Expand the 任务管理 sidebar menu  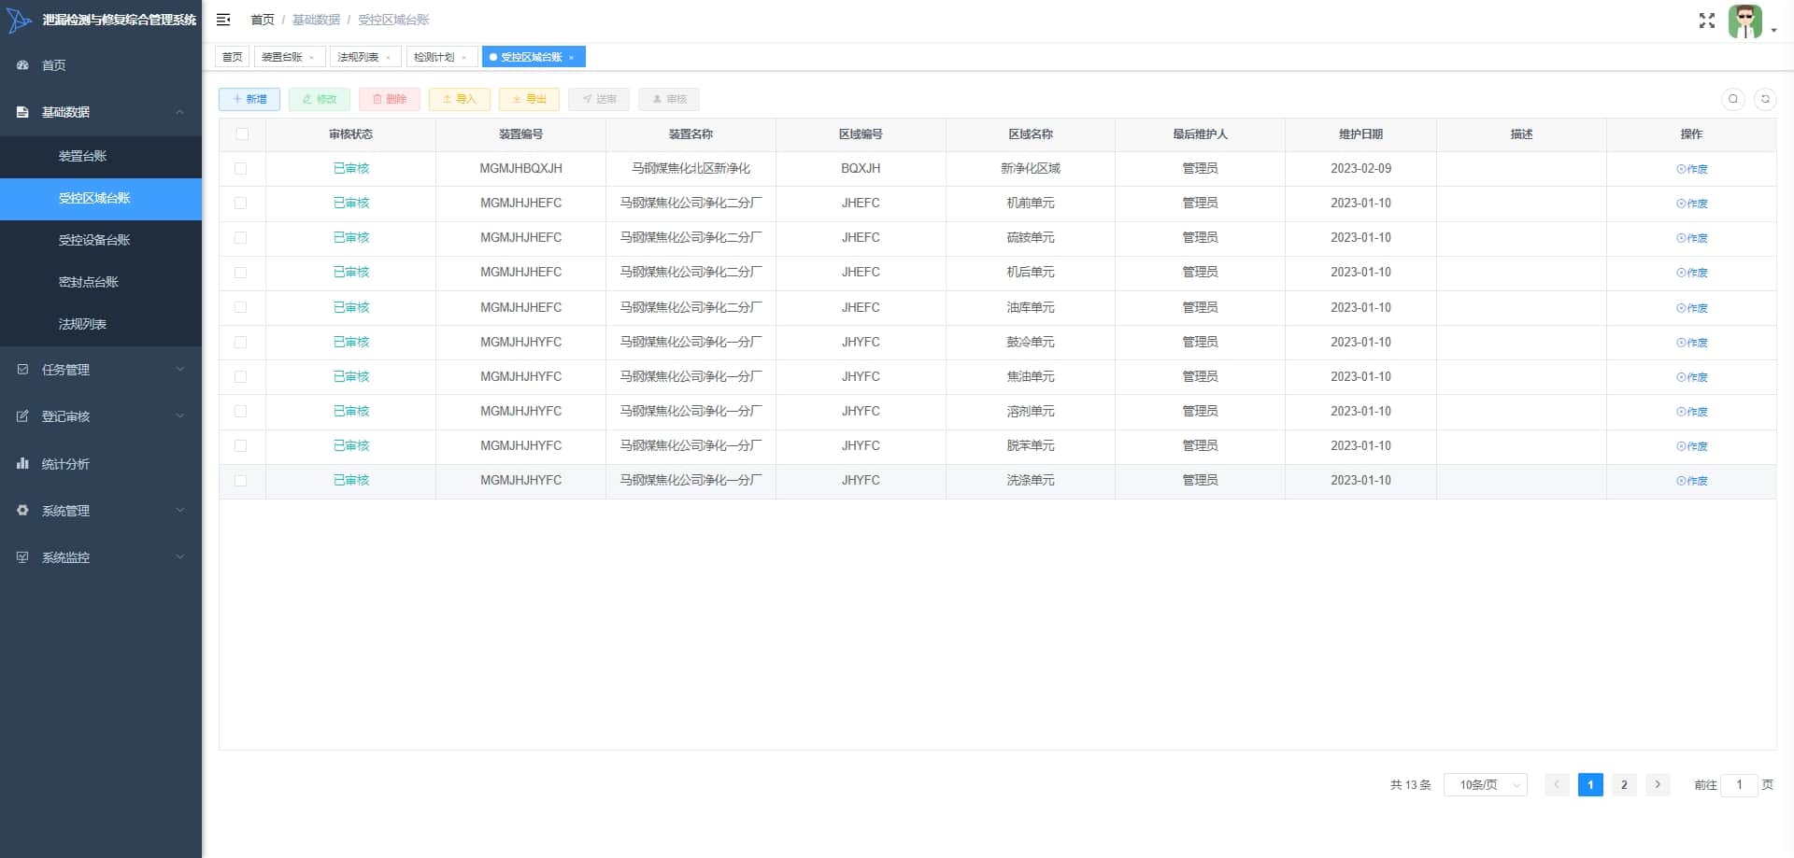(101, 370)
